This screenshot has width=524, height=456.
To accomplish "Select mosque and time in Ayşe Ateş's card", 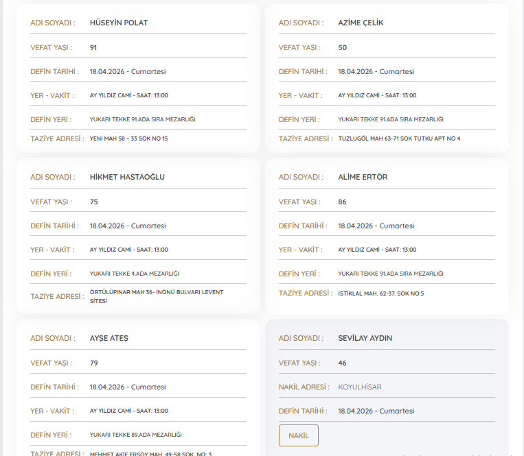I will point(128,411).
